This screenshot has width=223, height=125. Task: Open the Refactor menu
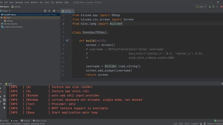[34, 2]
